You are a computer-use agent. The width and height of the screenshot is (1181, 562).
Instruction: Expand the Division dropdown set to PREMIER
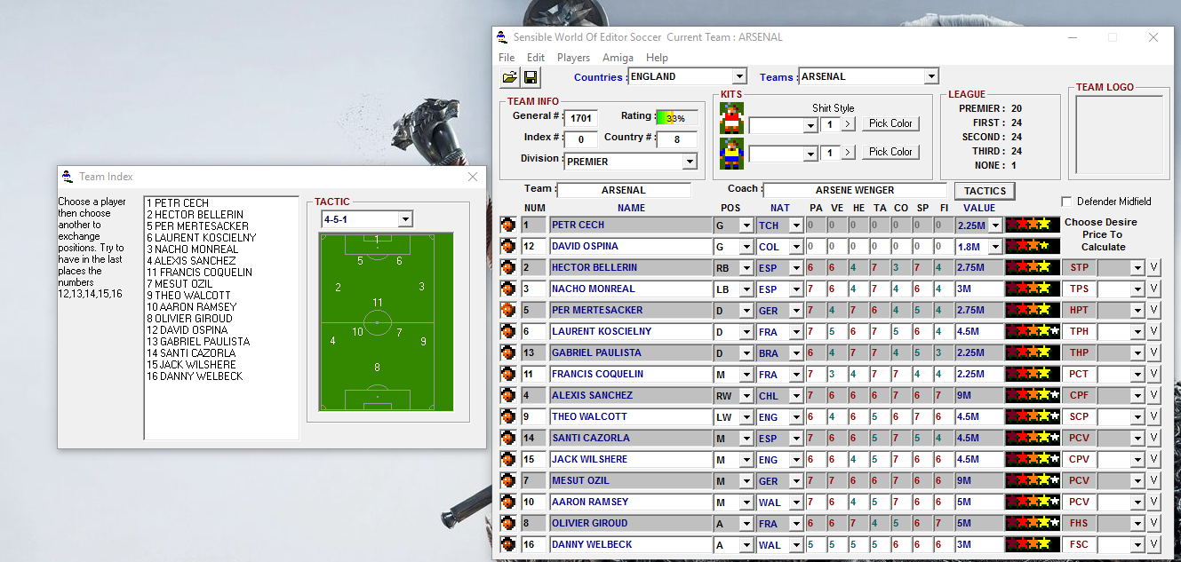point(689,162)
